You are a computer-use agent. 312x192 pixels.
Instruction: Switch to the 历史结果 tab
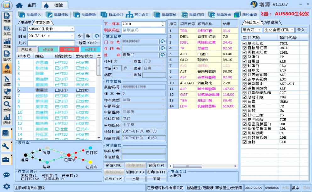(270, 23)
